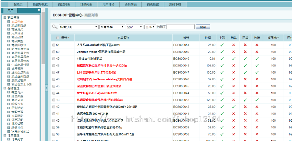The width and height of the screenshot is (292, 141).
Task: Click the magnifier search icon
Action: click(x=55, y=27)
